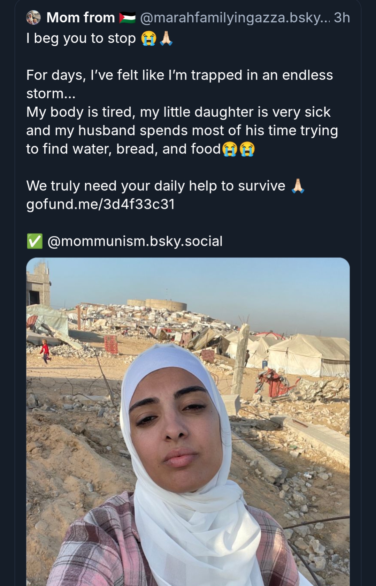
Task: Click the Palestinian flag emoji in name
Action: (x=127, y=17)
